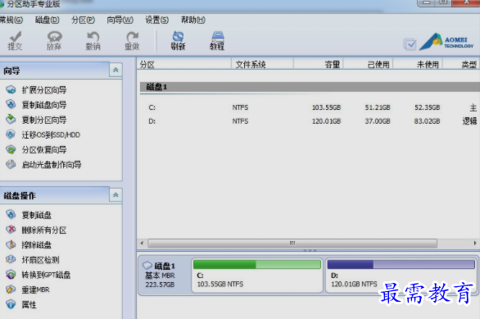
Task: Select the C: row in partition list
Action: [309, 107]
